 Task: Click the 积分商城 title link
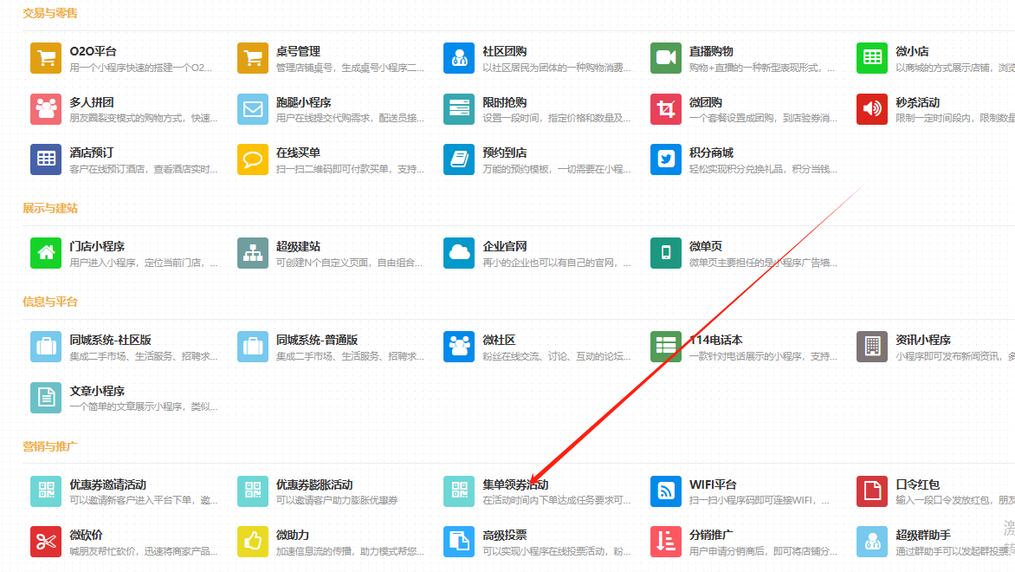tap(711, 153)
